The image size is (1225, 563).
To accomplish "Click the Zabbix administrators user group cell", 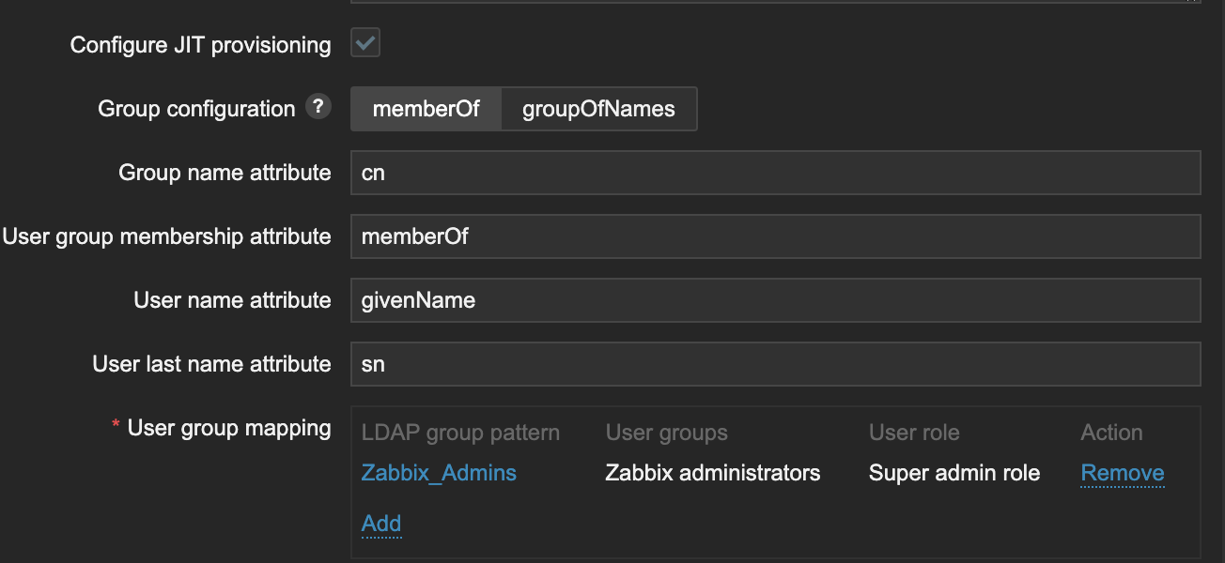I will pyautogui.click(x=712, y=473).
